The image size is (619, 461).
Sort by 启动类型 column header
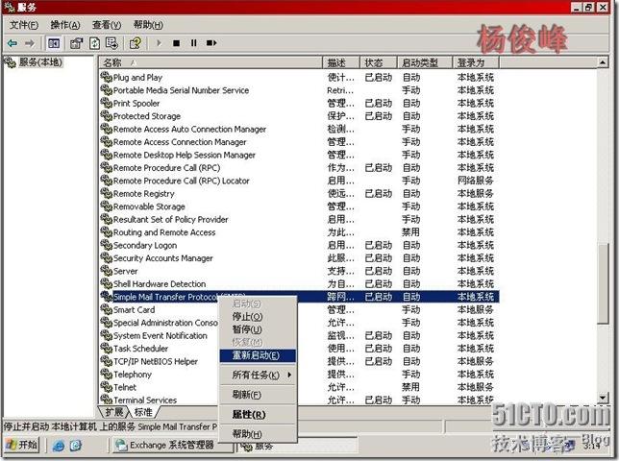425,62
